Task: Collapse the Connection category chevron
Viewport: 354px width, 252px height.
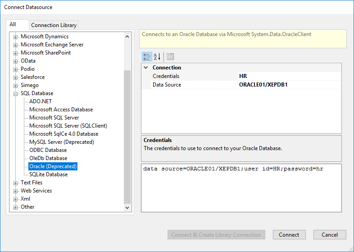Action: tap(146, 68)
